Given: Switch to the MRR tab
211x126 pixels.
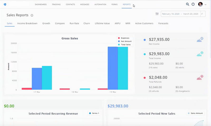Looking at the screenshot, I should click(x=128, y=23).
